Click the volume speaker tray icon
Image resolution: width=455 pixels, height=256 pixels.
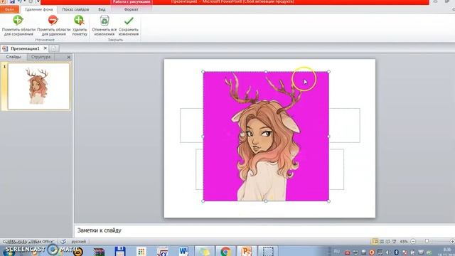(387, 252)
